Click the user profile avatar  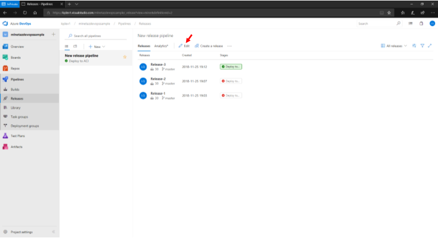click(x=432, y=23)
